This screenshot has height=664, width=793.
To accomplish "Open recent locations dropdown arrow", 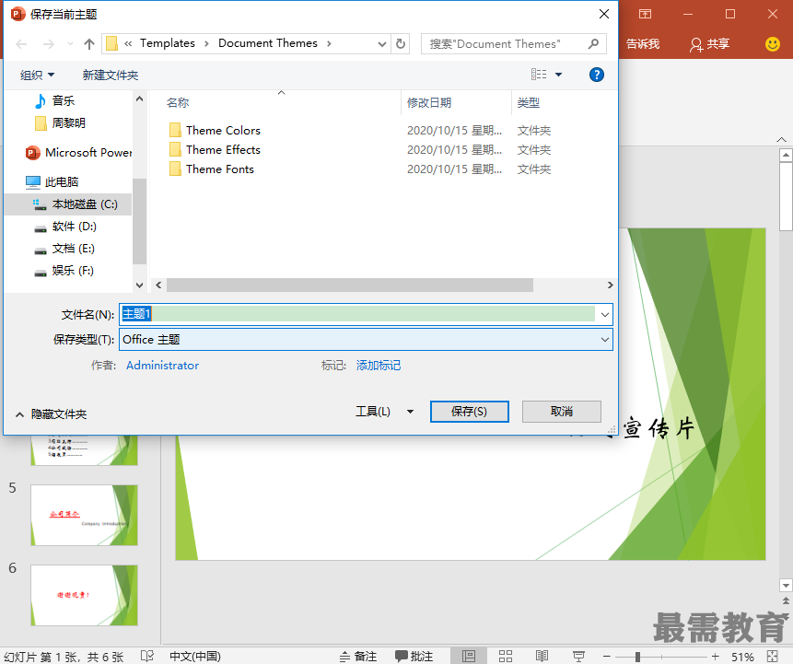I will [70, 44].
